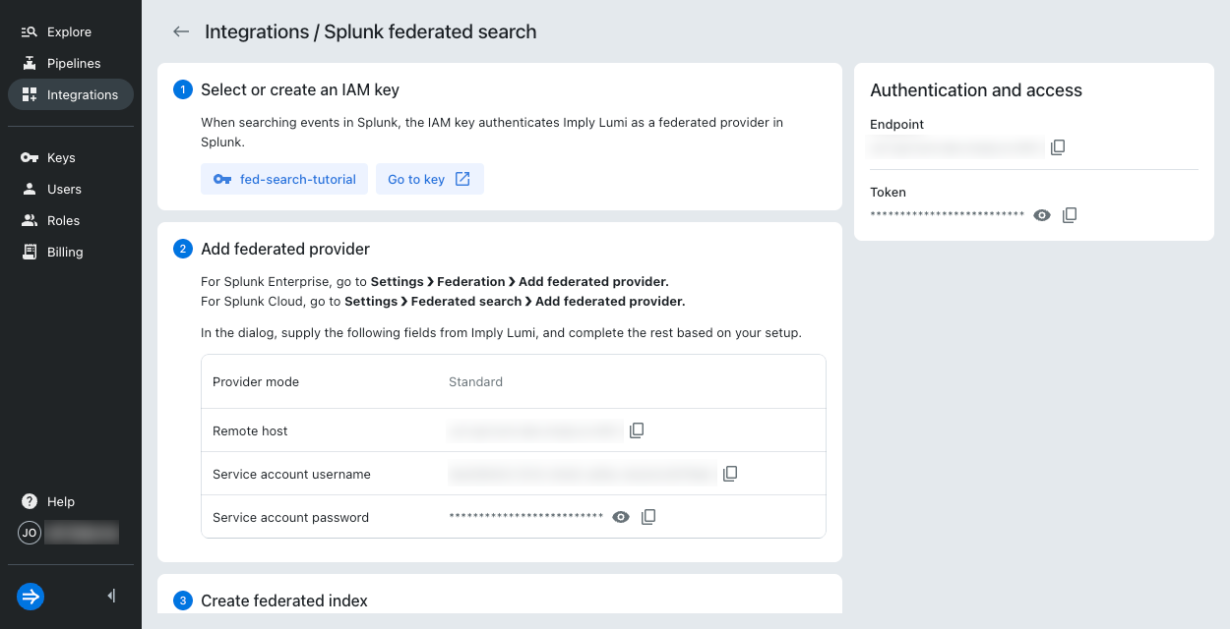Viewport: 1230px width, 629px height.
Task: Click the Authentication and access heading
Action: click(x=976, y=90)
